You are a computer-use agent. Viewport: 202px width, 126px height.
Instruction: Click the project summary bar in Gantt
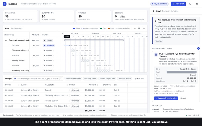click(94, 40)
